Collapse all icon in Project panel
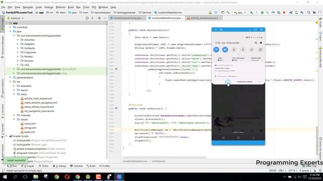Screen dimensions: 323x181 92,18
